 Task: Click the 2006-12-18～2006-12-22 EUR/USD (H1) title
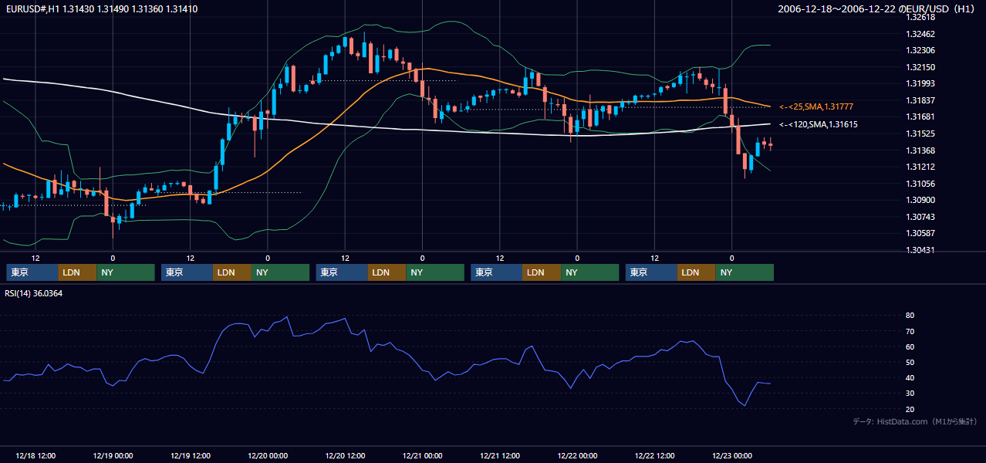[877, 9]
